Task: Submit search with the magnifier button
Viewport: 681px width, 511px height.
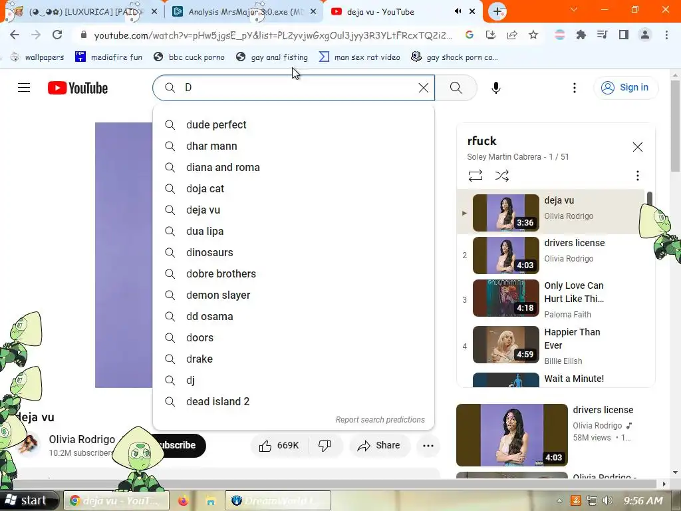Action: point(456,88)
